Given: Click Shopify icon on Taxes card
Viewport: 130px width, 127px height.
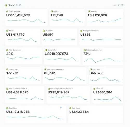Looking at the screenshot, I should (7, 31).
